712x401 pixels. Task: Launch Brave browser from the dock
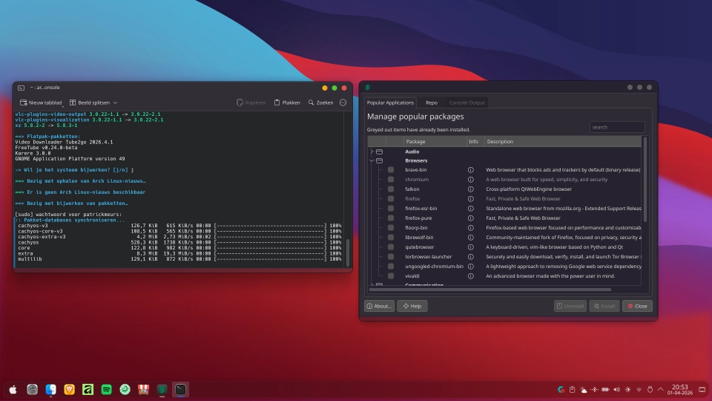pos(70,390)
